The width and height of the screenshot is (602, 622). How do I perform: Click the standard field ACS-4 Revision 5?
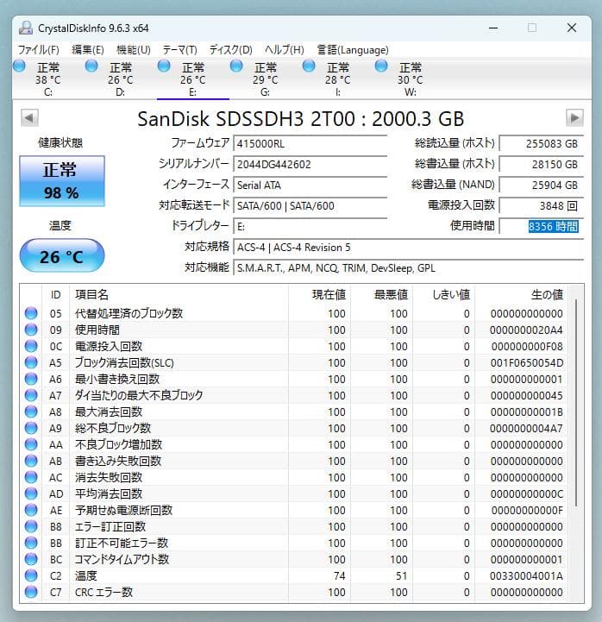click(x=409, y=247)
